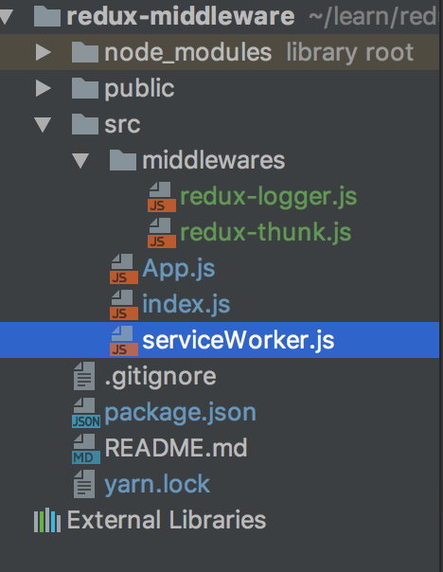Click the JS icon of App.js
This screenshot has width=443, height=572.
click(124, 269)
